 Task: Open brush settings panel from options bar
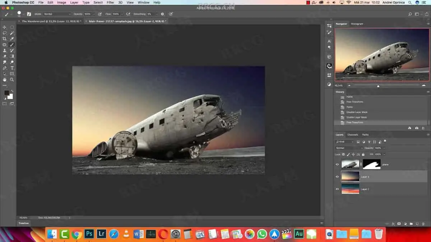click(x=29, y=14)
